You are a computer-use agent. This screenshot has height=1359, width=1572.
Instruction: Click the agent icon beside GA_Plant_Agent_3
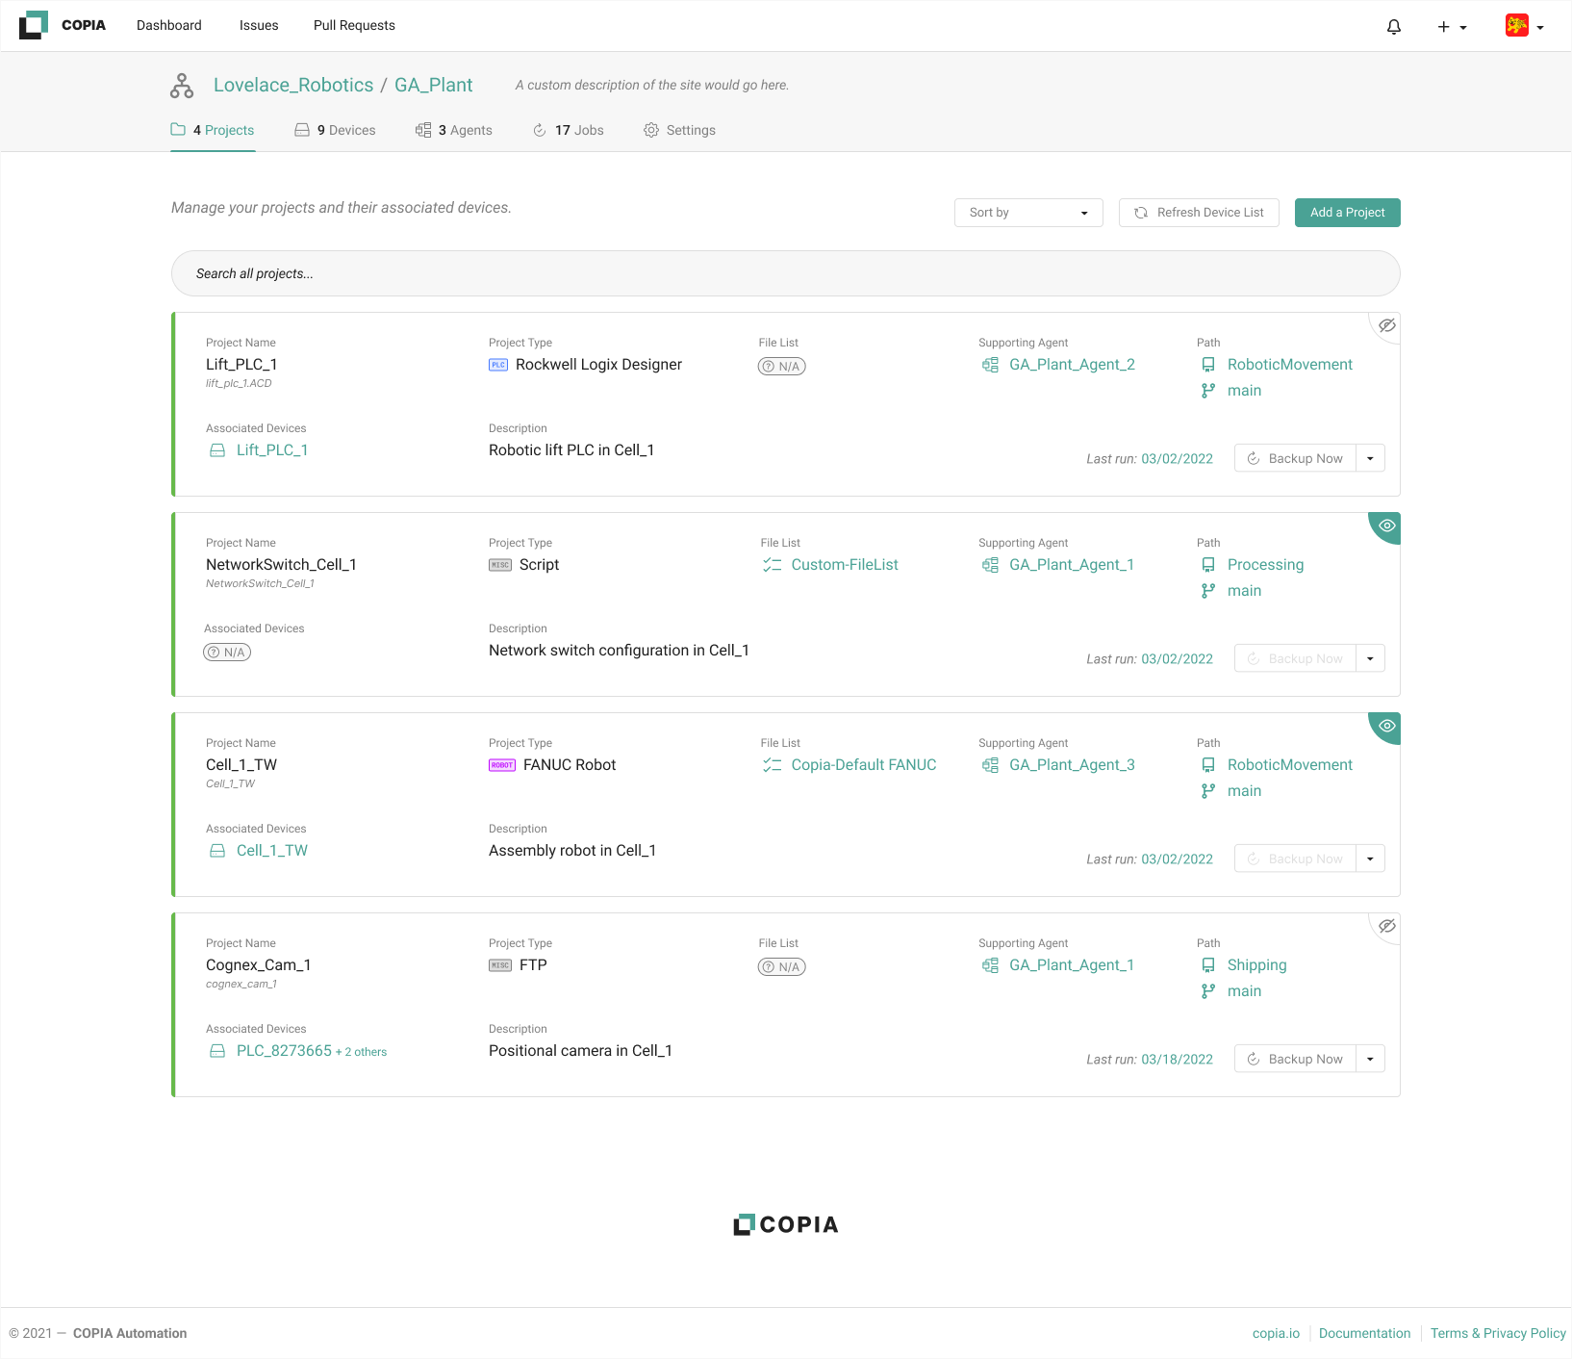click(990, 765)
